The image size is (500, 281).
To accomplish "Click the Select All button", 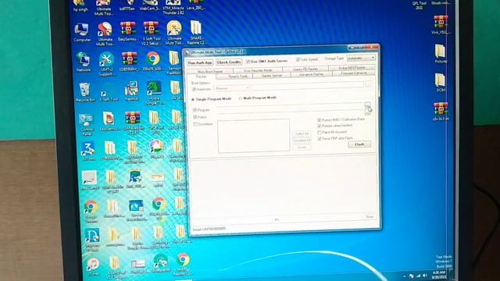I will 302,133.
